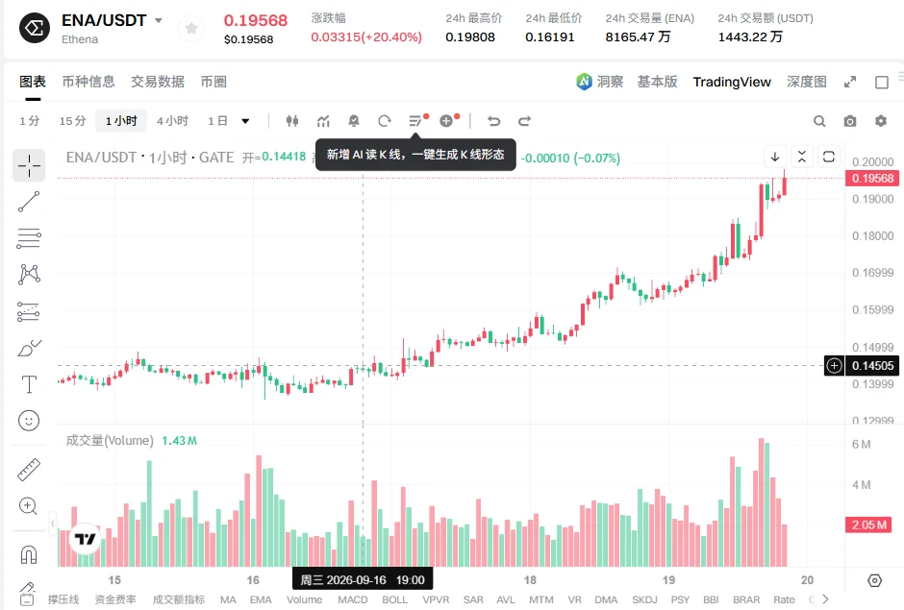904x610 pixels.
Task: Toggle the 资金费率 indicator
Action: (x=115, y=599)
